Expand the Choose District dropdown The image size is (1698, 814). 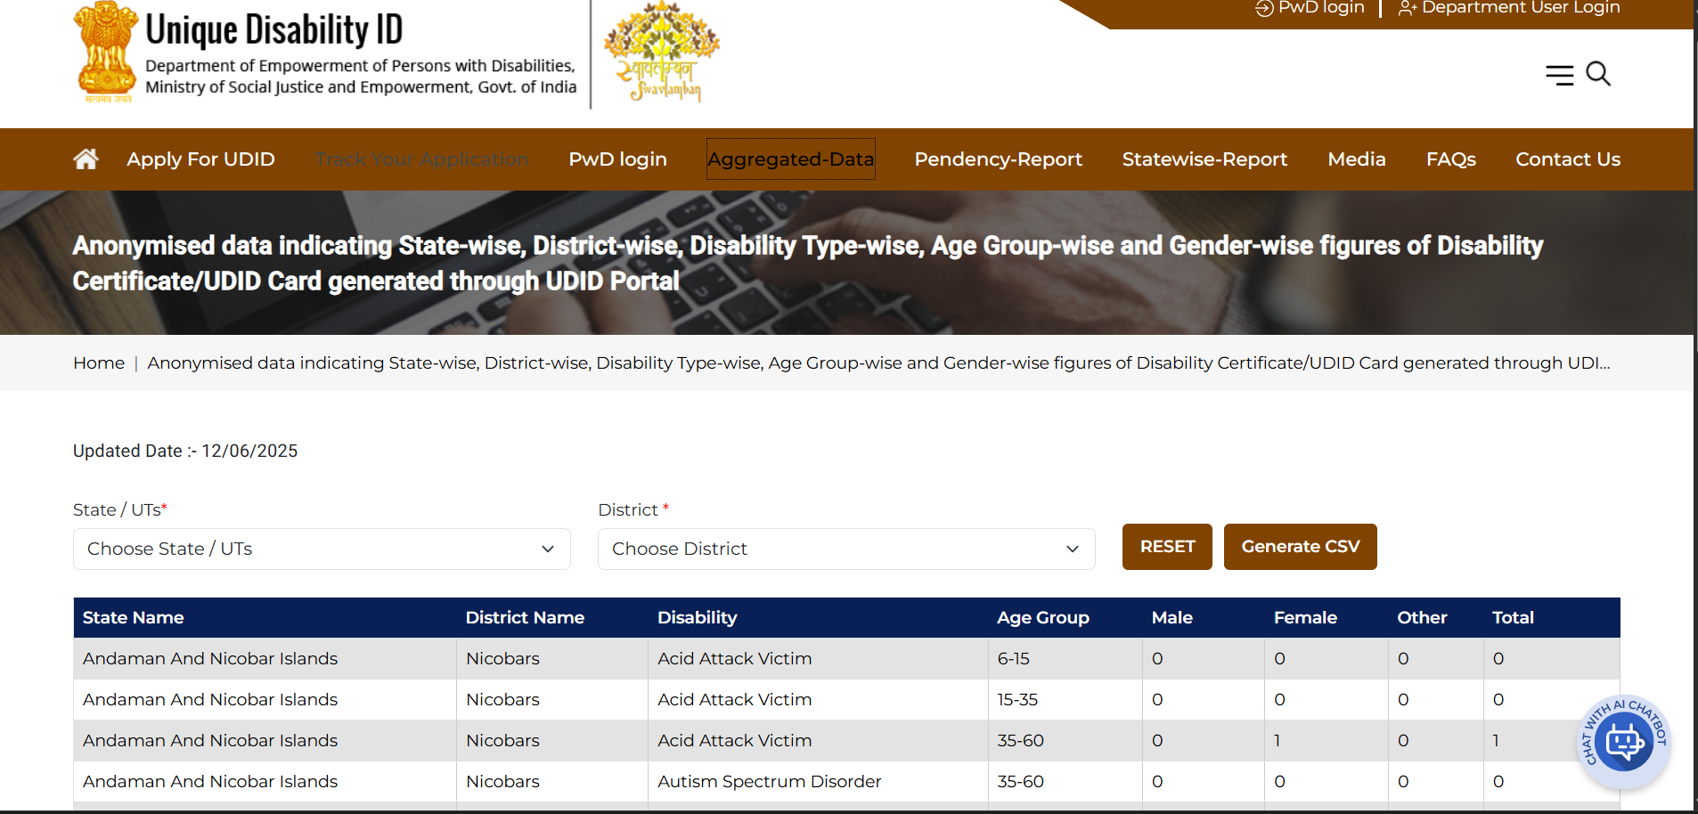coord(845,549)
